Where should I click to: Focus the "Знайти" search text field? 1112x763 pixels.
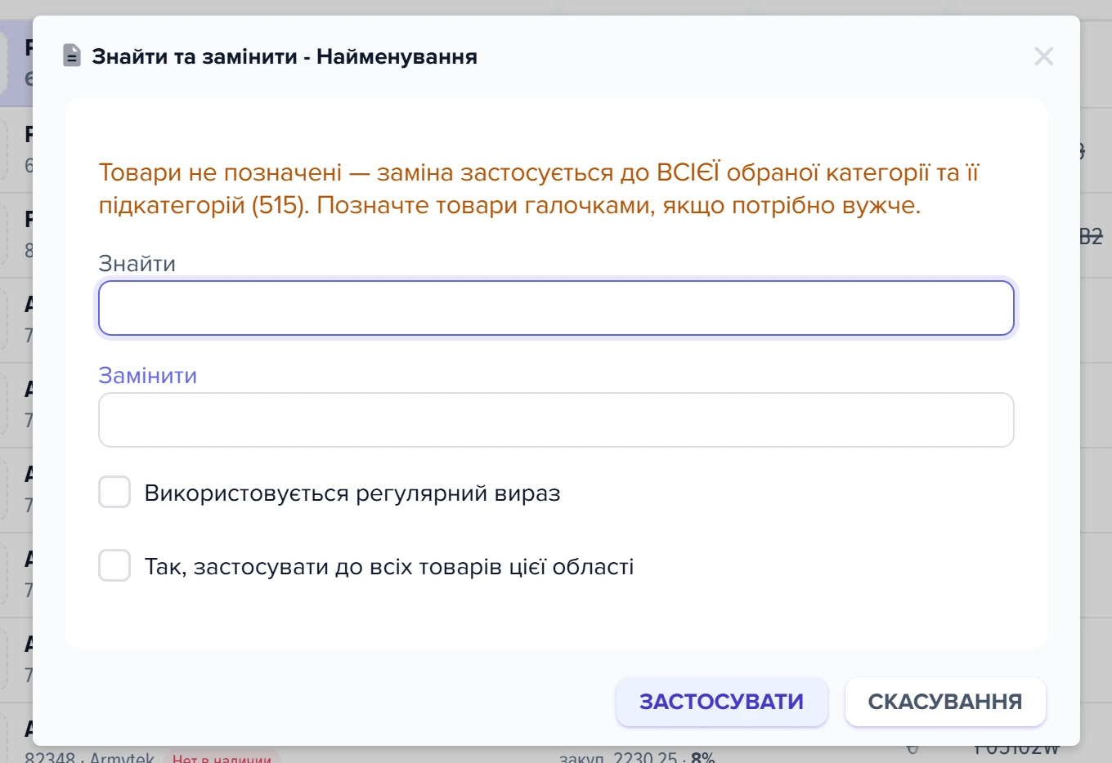coord(556,308)
